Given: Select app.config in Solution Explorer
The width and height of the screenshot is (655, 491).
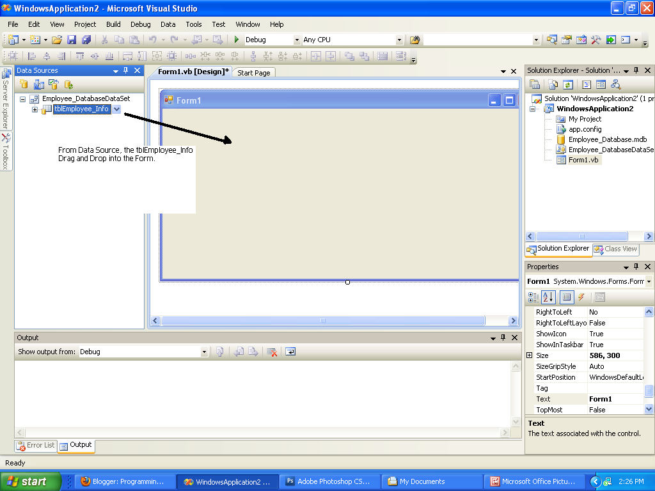Looking at the screenshot, I should tap(585, 129).
